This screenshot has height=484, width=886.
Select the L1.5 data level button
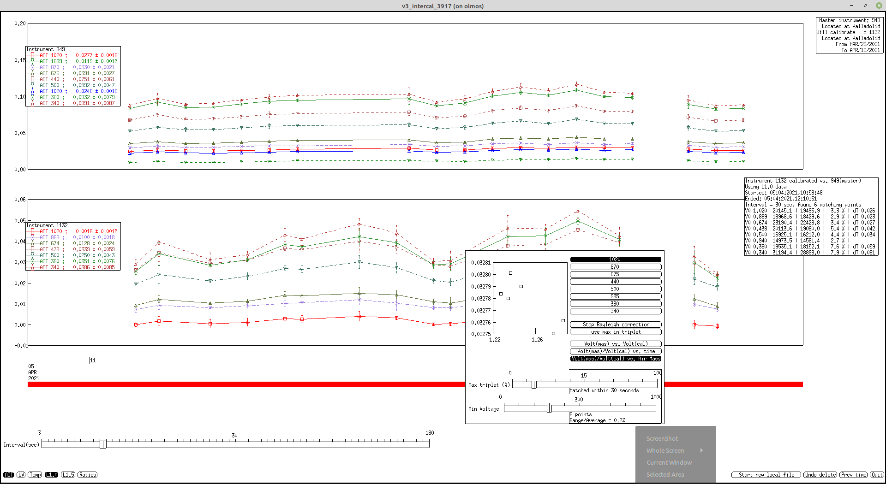point(68,475)
